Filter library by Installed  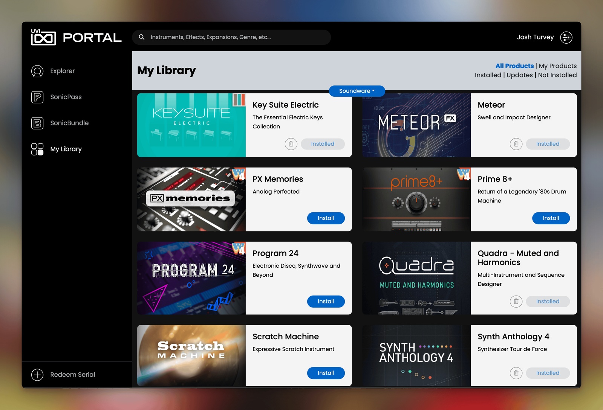tap(488, 75)
